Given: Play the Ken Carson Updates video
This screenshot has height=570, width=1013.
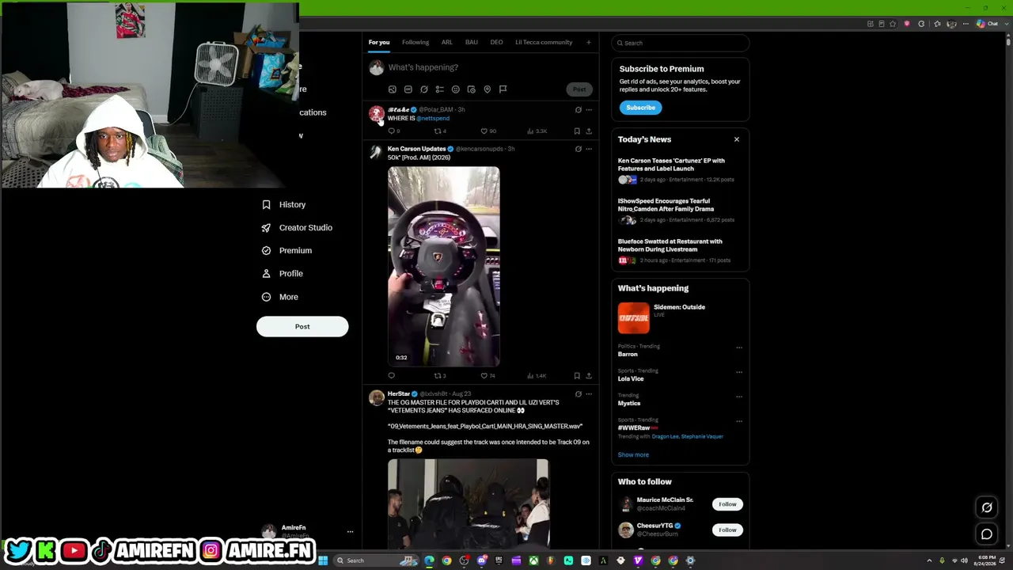Looking at the screenshot, I should 444,266.
